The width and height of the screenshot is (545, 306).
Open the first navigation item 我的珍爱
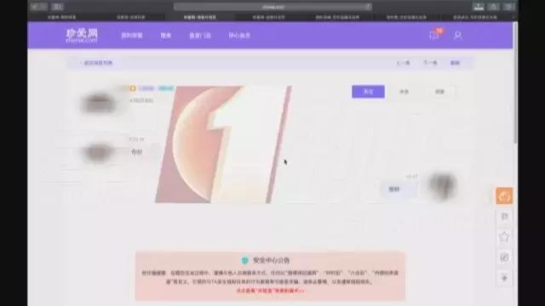pyautogui.click(x=132, y=36)
